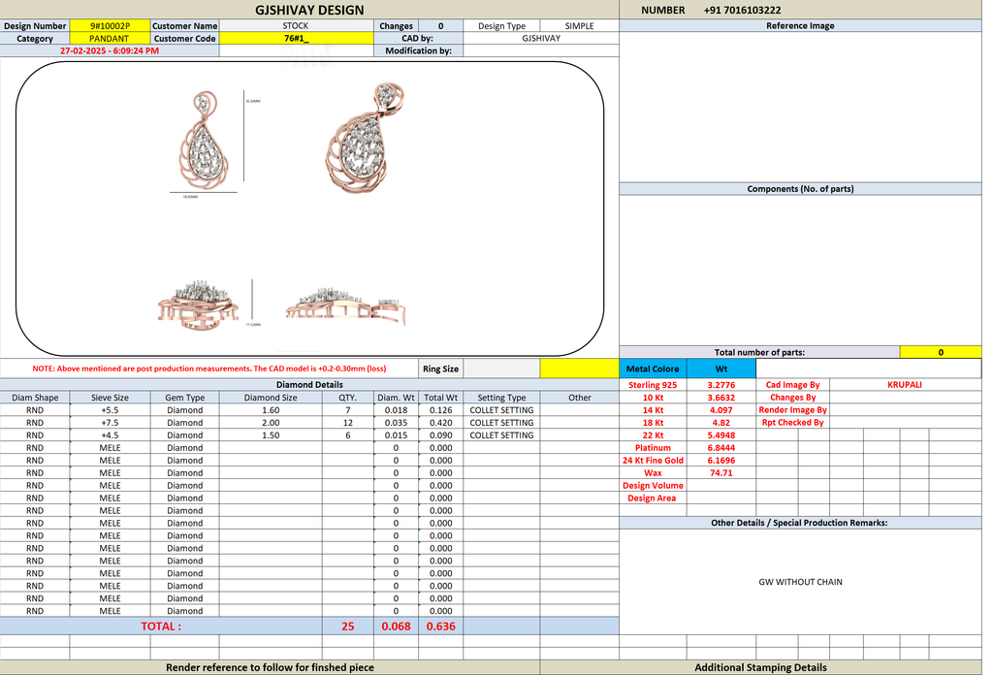The width and height of the screenshot is (993, 675).
Task: Select sieve size +4.5 cell
Action: click(x=110, y=435)
